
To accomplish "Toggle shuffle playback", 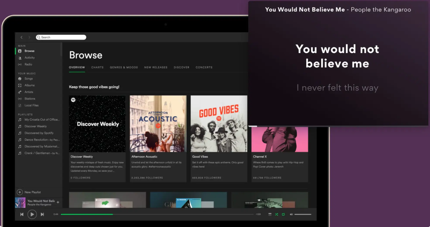I will [276, 214].
